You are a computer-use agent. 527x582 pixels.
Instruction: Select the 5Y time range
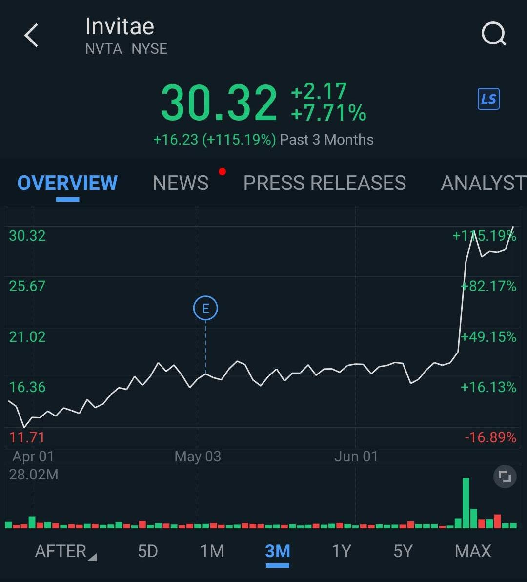(x=403, y=551)
